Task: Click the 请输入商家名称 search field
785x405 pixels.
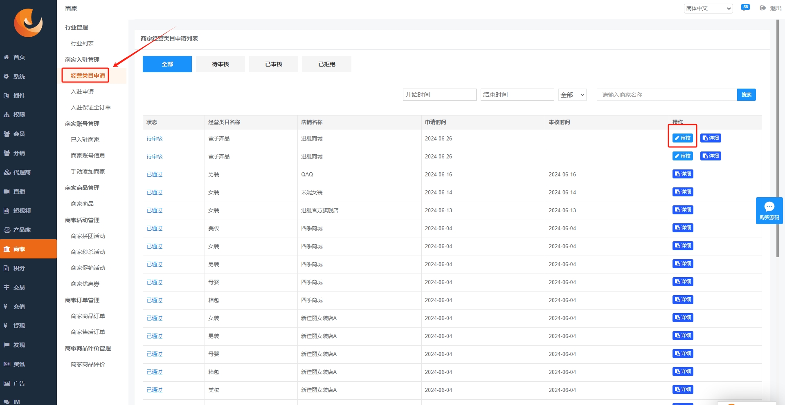Action: pyautogui.click(x=667, y=95)
